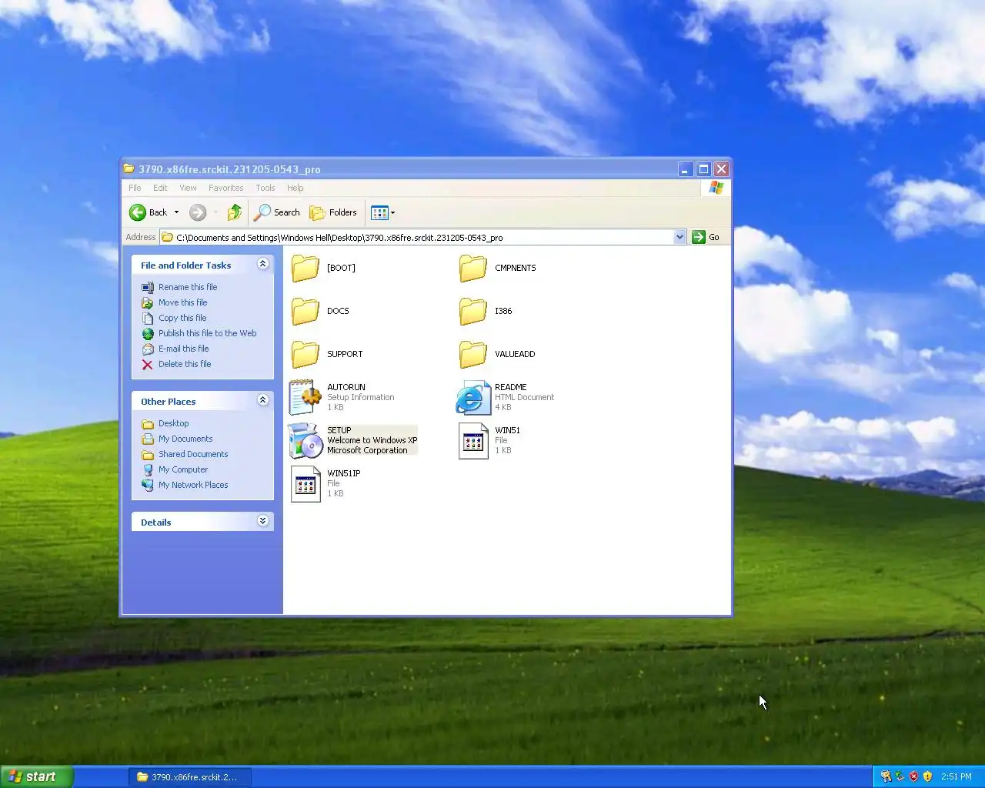Click the Forward arrow button
The height and width of the screenshot is (788, 985).
[x=198, y=212]
